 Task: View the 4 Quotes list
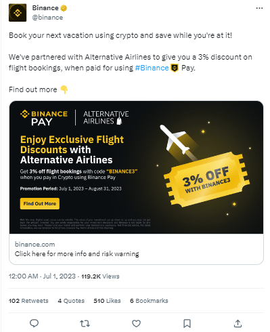(71, 301)
